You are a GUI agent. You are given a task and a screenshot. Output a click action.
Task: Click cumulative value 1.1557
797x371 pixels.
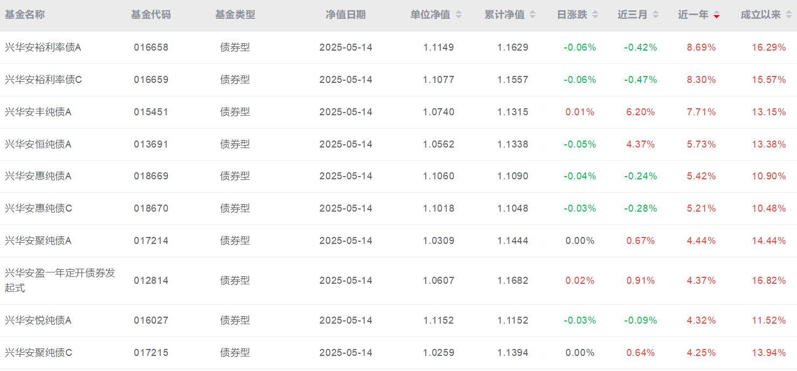[513, 80]
